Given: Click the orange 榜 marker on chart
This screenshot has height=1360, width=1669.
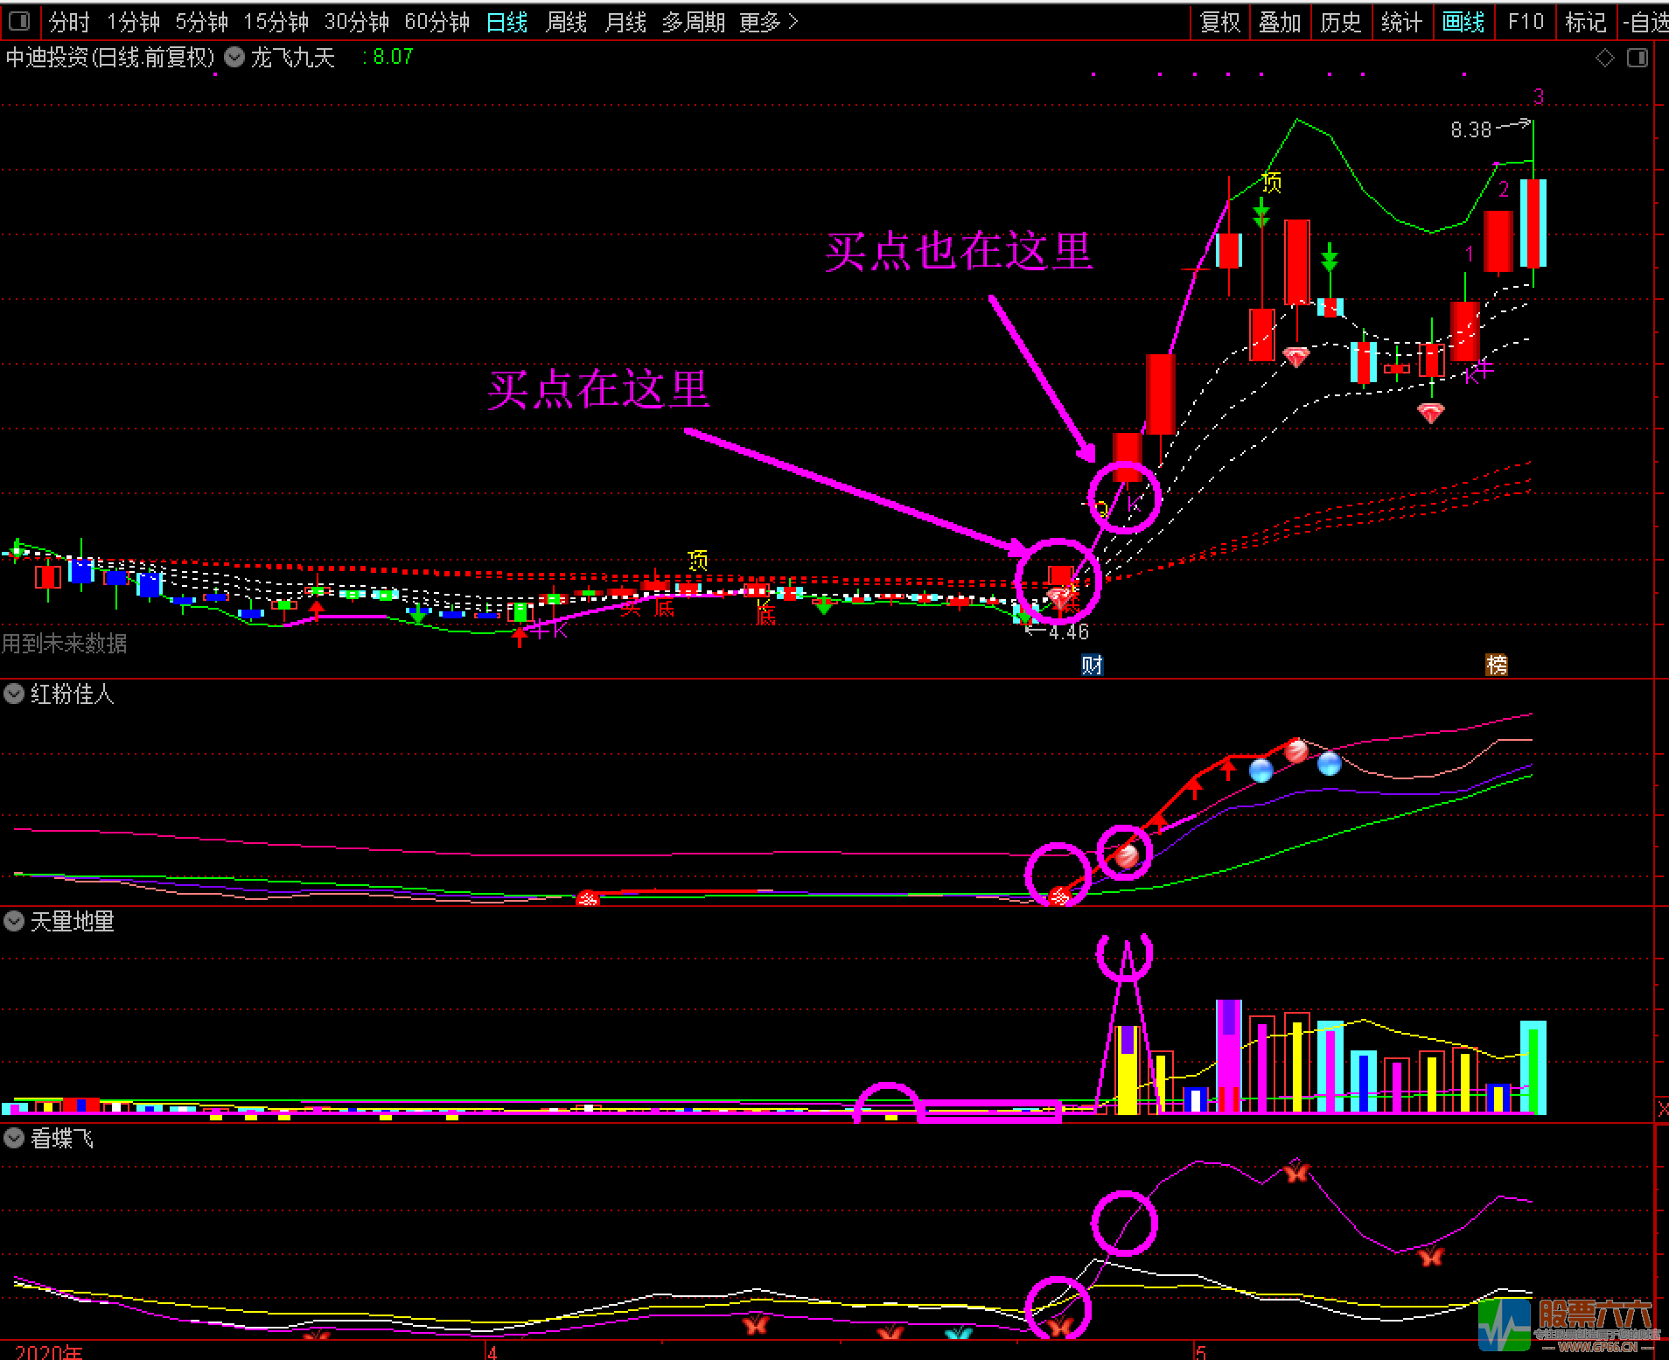Looking at the screenshot, I should coord(1497,666).
